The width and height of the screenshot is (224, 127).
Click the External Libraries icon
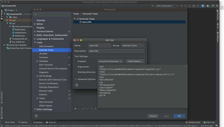[8, 45]
